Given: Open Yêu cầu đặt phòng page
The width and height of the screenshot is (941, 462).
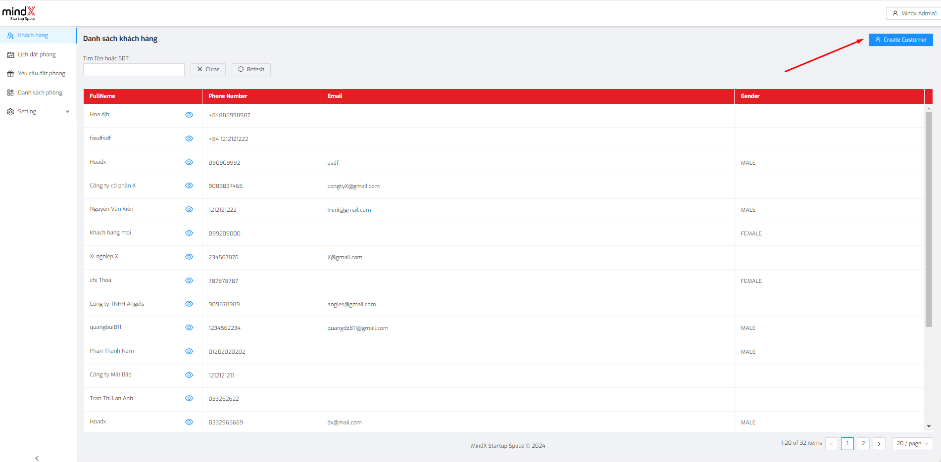Looking at the screenshot, I should pos(41,74).
